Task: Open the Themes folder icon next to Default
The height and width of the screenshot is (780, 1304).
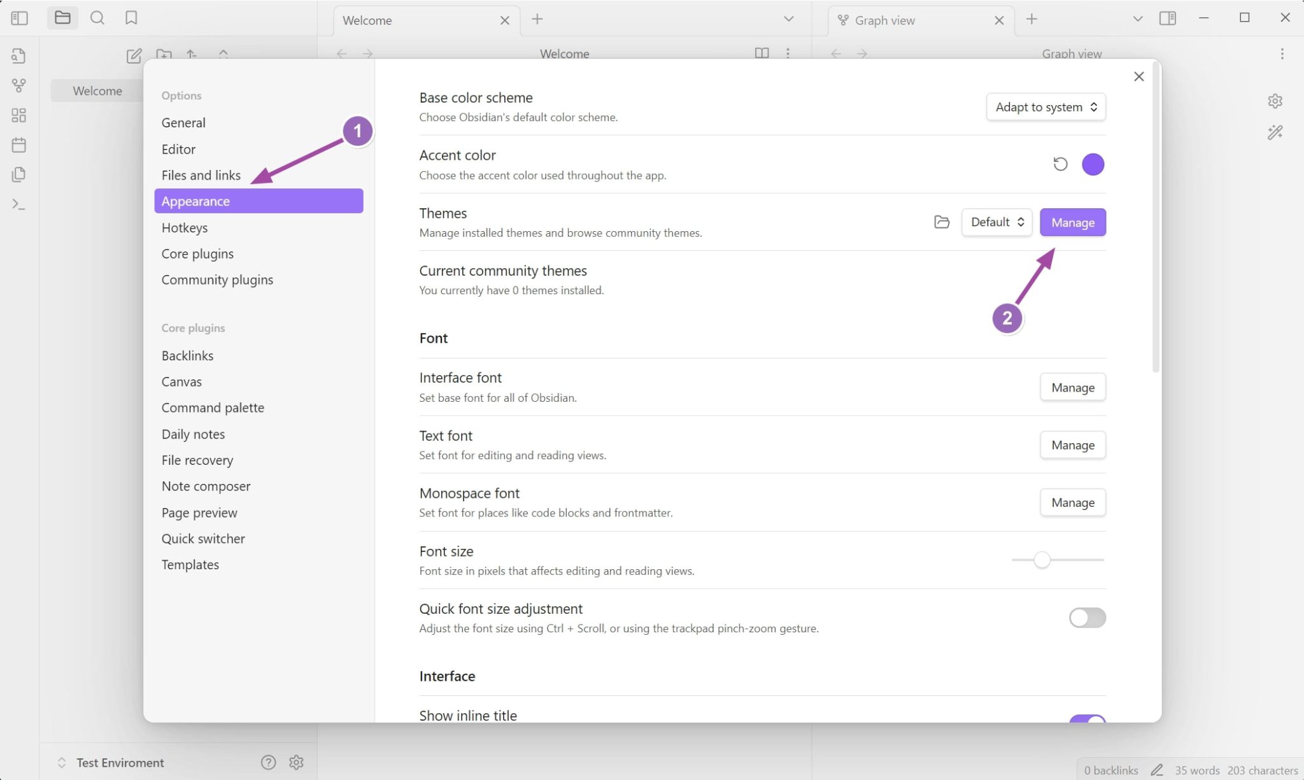Action: click(941, 222)
